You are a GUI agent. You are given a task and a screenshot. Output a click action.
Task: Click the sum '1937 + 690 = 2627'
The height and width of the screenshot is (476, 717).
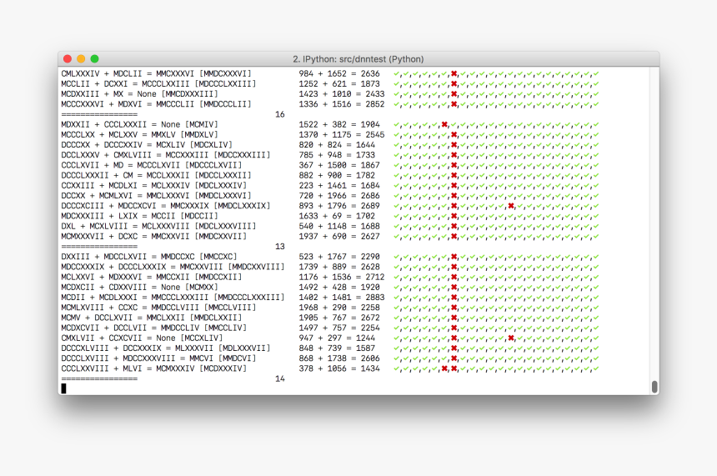(x=339, y=236)
